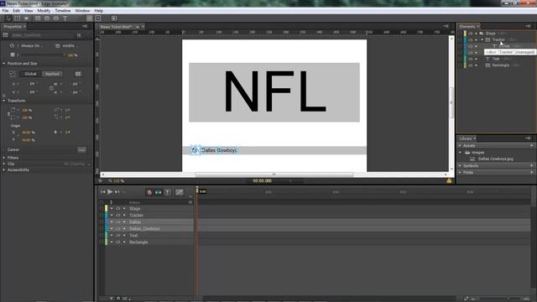This screenshot has width=537, height=302.
Task: Click the Go to Start playback button
Action: point(102,192)
